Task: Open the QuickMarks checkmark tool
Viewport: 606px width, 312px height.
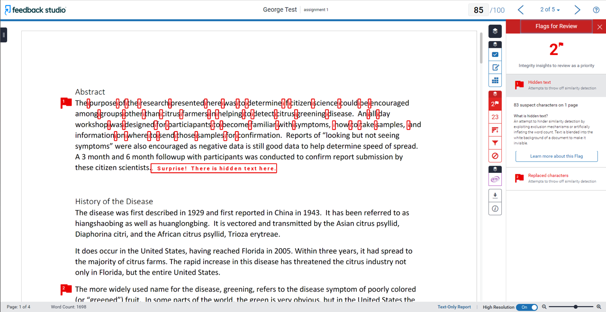Action: coord(495,54)
